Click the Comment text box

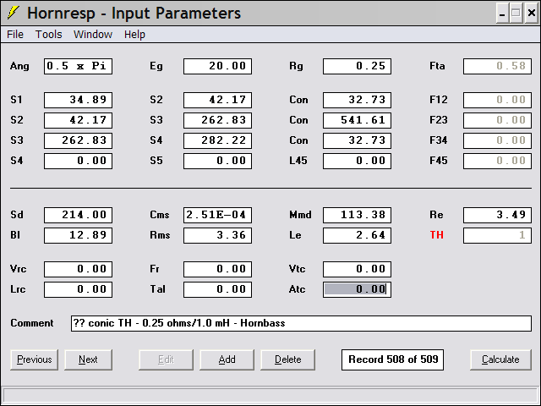point(301,323)
